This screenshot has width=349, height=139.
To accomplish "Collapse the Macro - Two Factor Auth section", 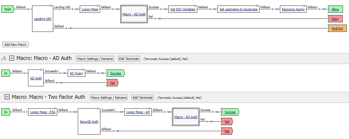I will click(7, 97).
